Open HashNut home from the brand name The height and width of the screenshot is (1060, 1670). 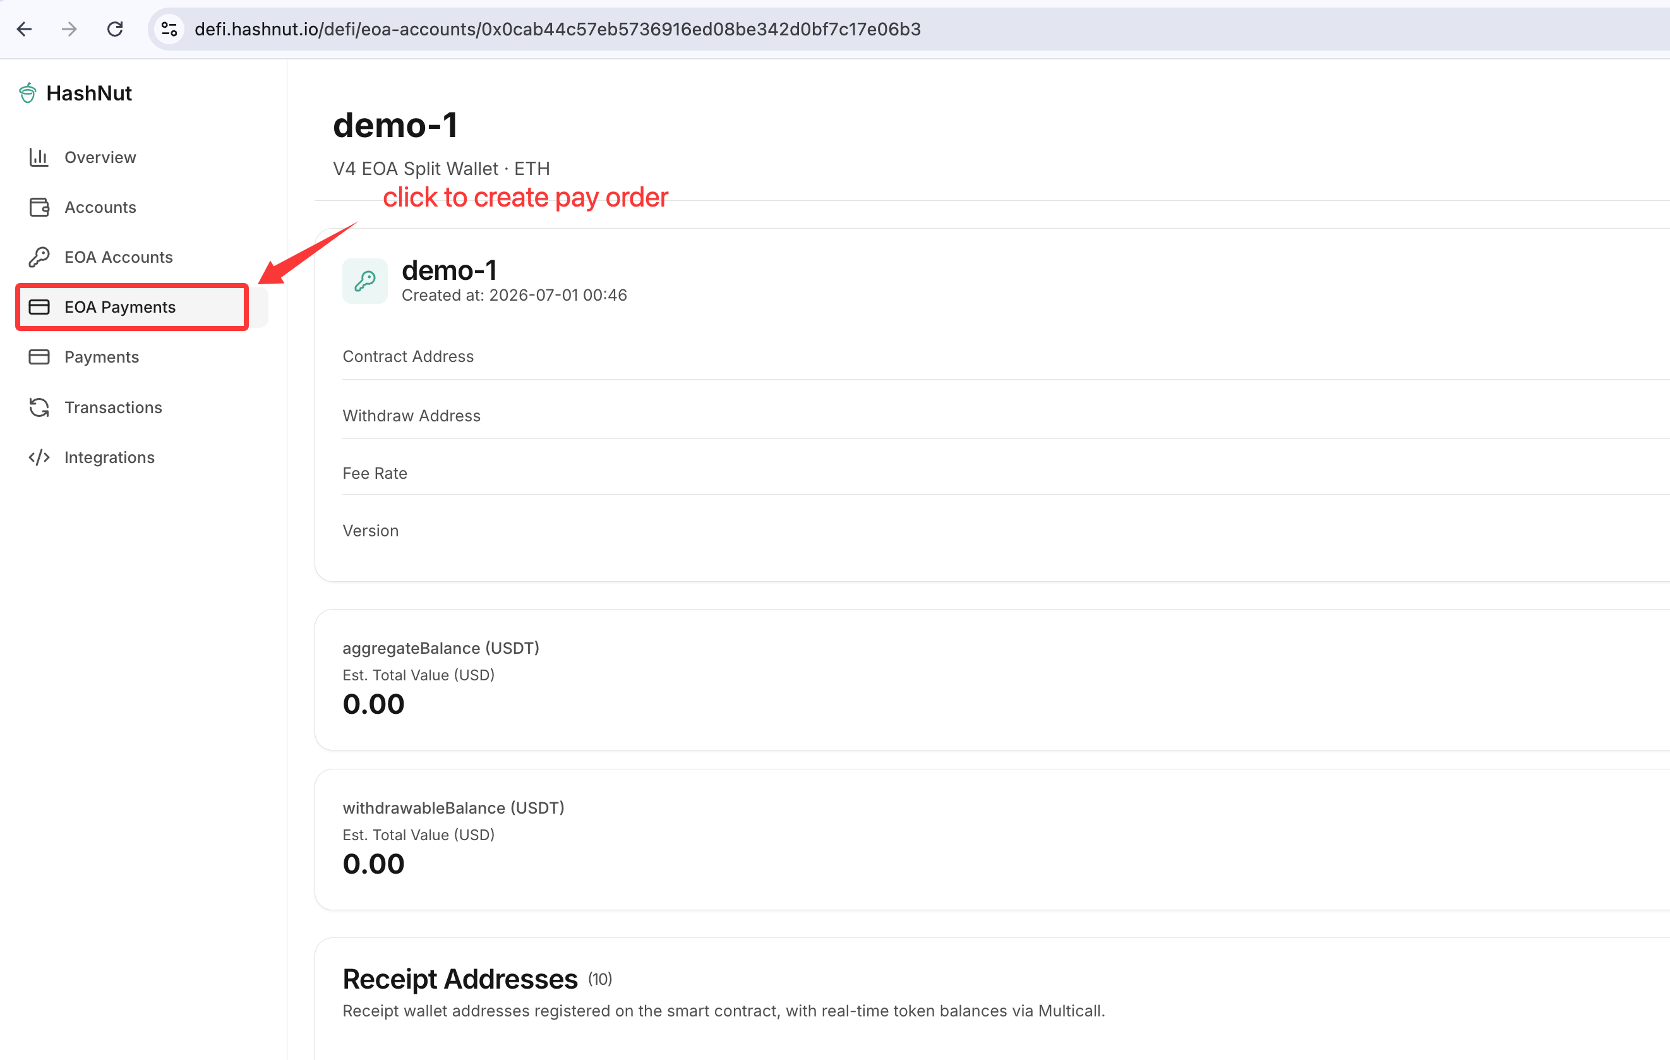click(89, 93)
